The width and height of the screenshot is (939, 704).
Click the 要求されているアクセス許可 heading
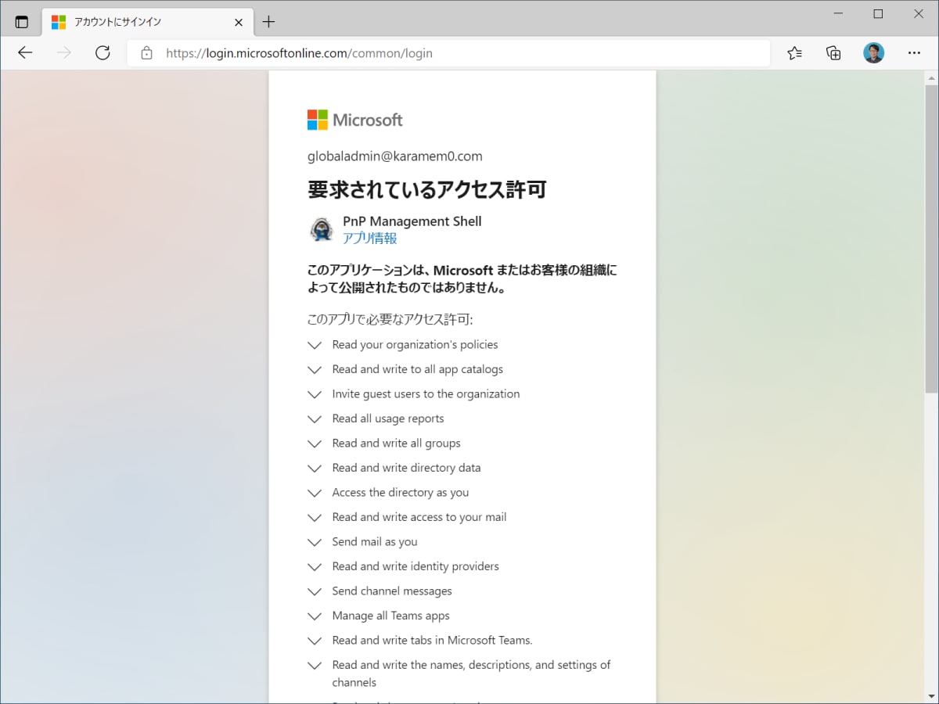pos(426,190)
